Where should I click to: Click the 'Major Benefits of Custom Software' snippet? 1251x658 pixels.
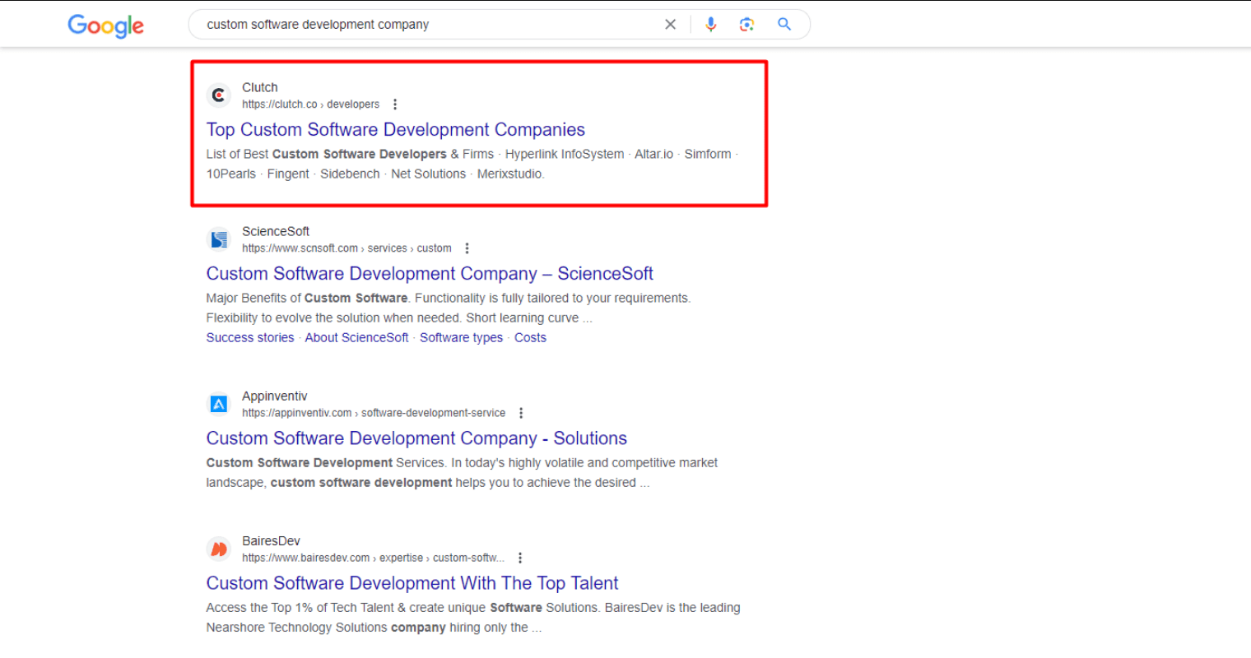(x=449, y=308)
